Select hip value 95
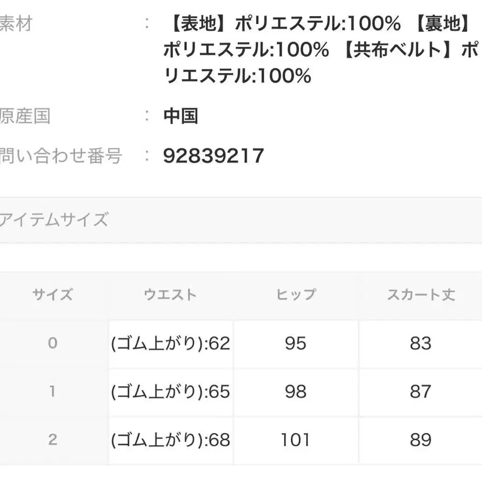482x482 pixels. click(x=296, y=343)
